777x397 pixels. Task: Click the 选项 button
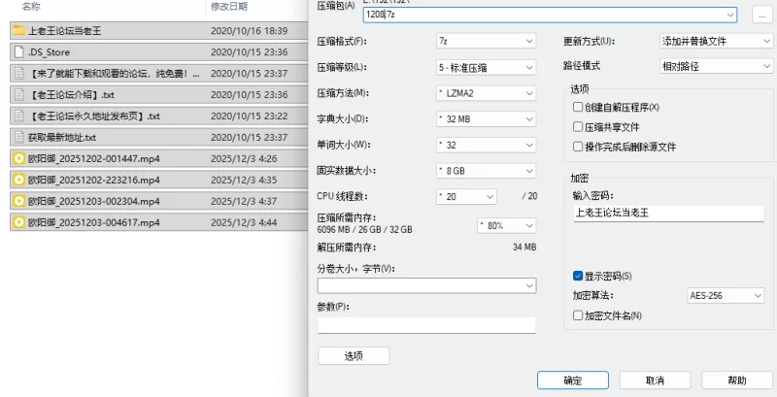coord(354,356)
